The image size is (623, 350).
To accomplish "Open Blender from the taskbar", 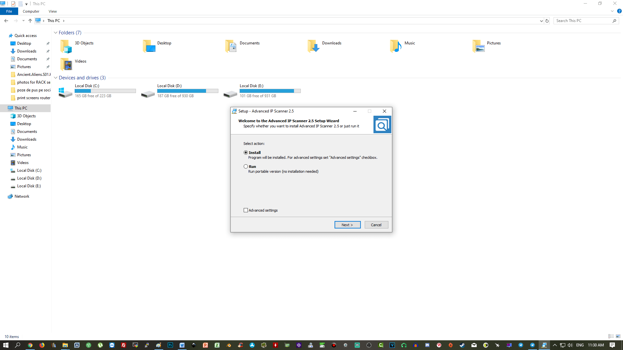I will pos(229,345).
